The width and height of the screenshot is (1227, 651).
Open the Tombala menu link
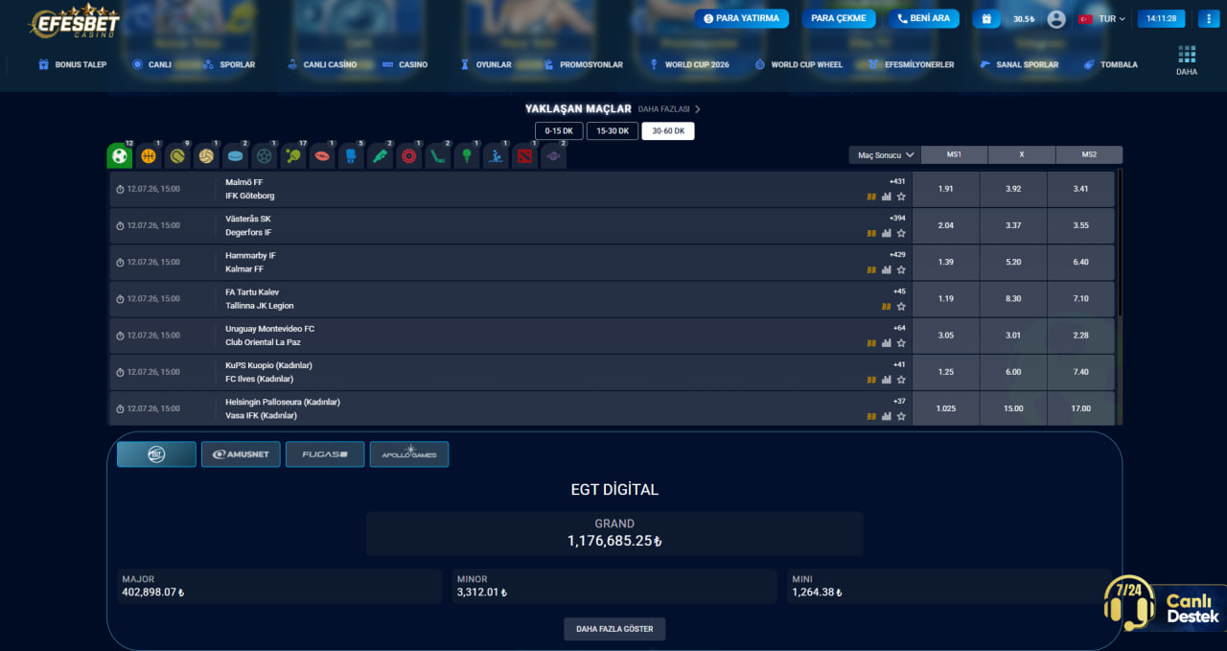click(1110, 64)
